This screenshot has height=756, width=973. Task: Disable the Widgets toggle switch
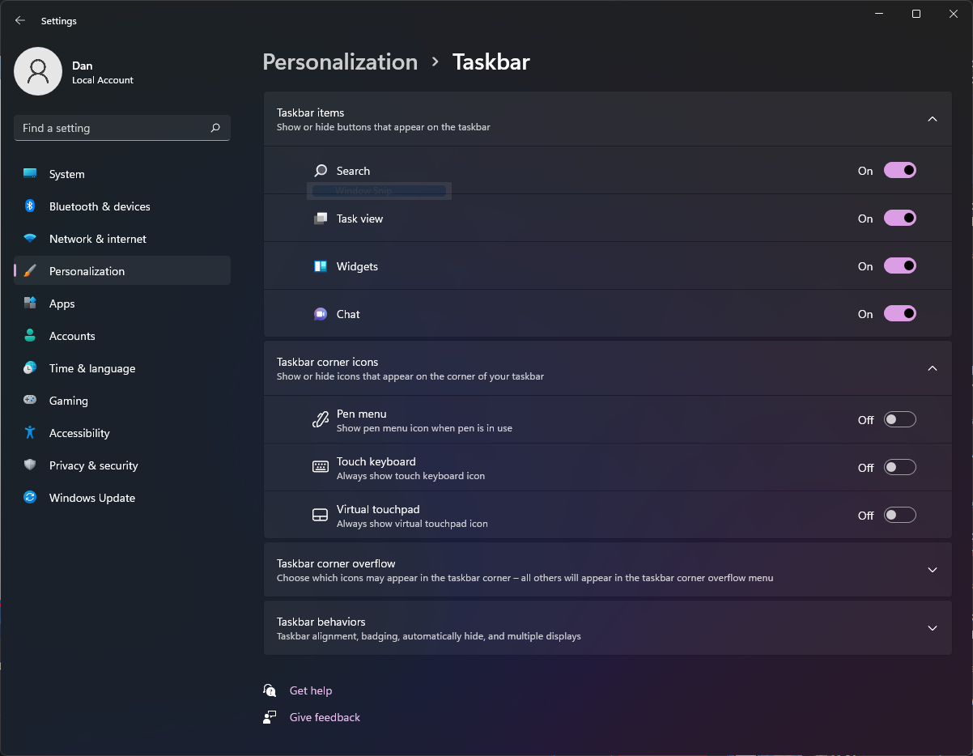[x=899, y=266]
